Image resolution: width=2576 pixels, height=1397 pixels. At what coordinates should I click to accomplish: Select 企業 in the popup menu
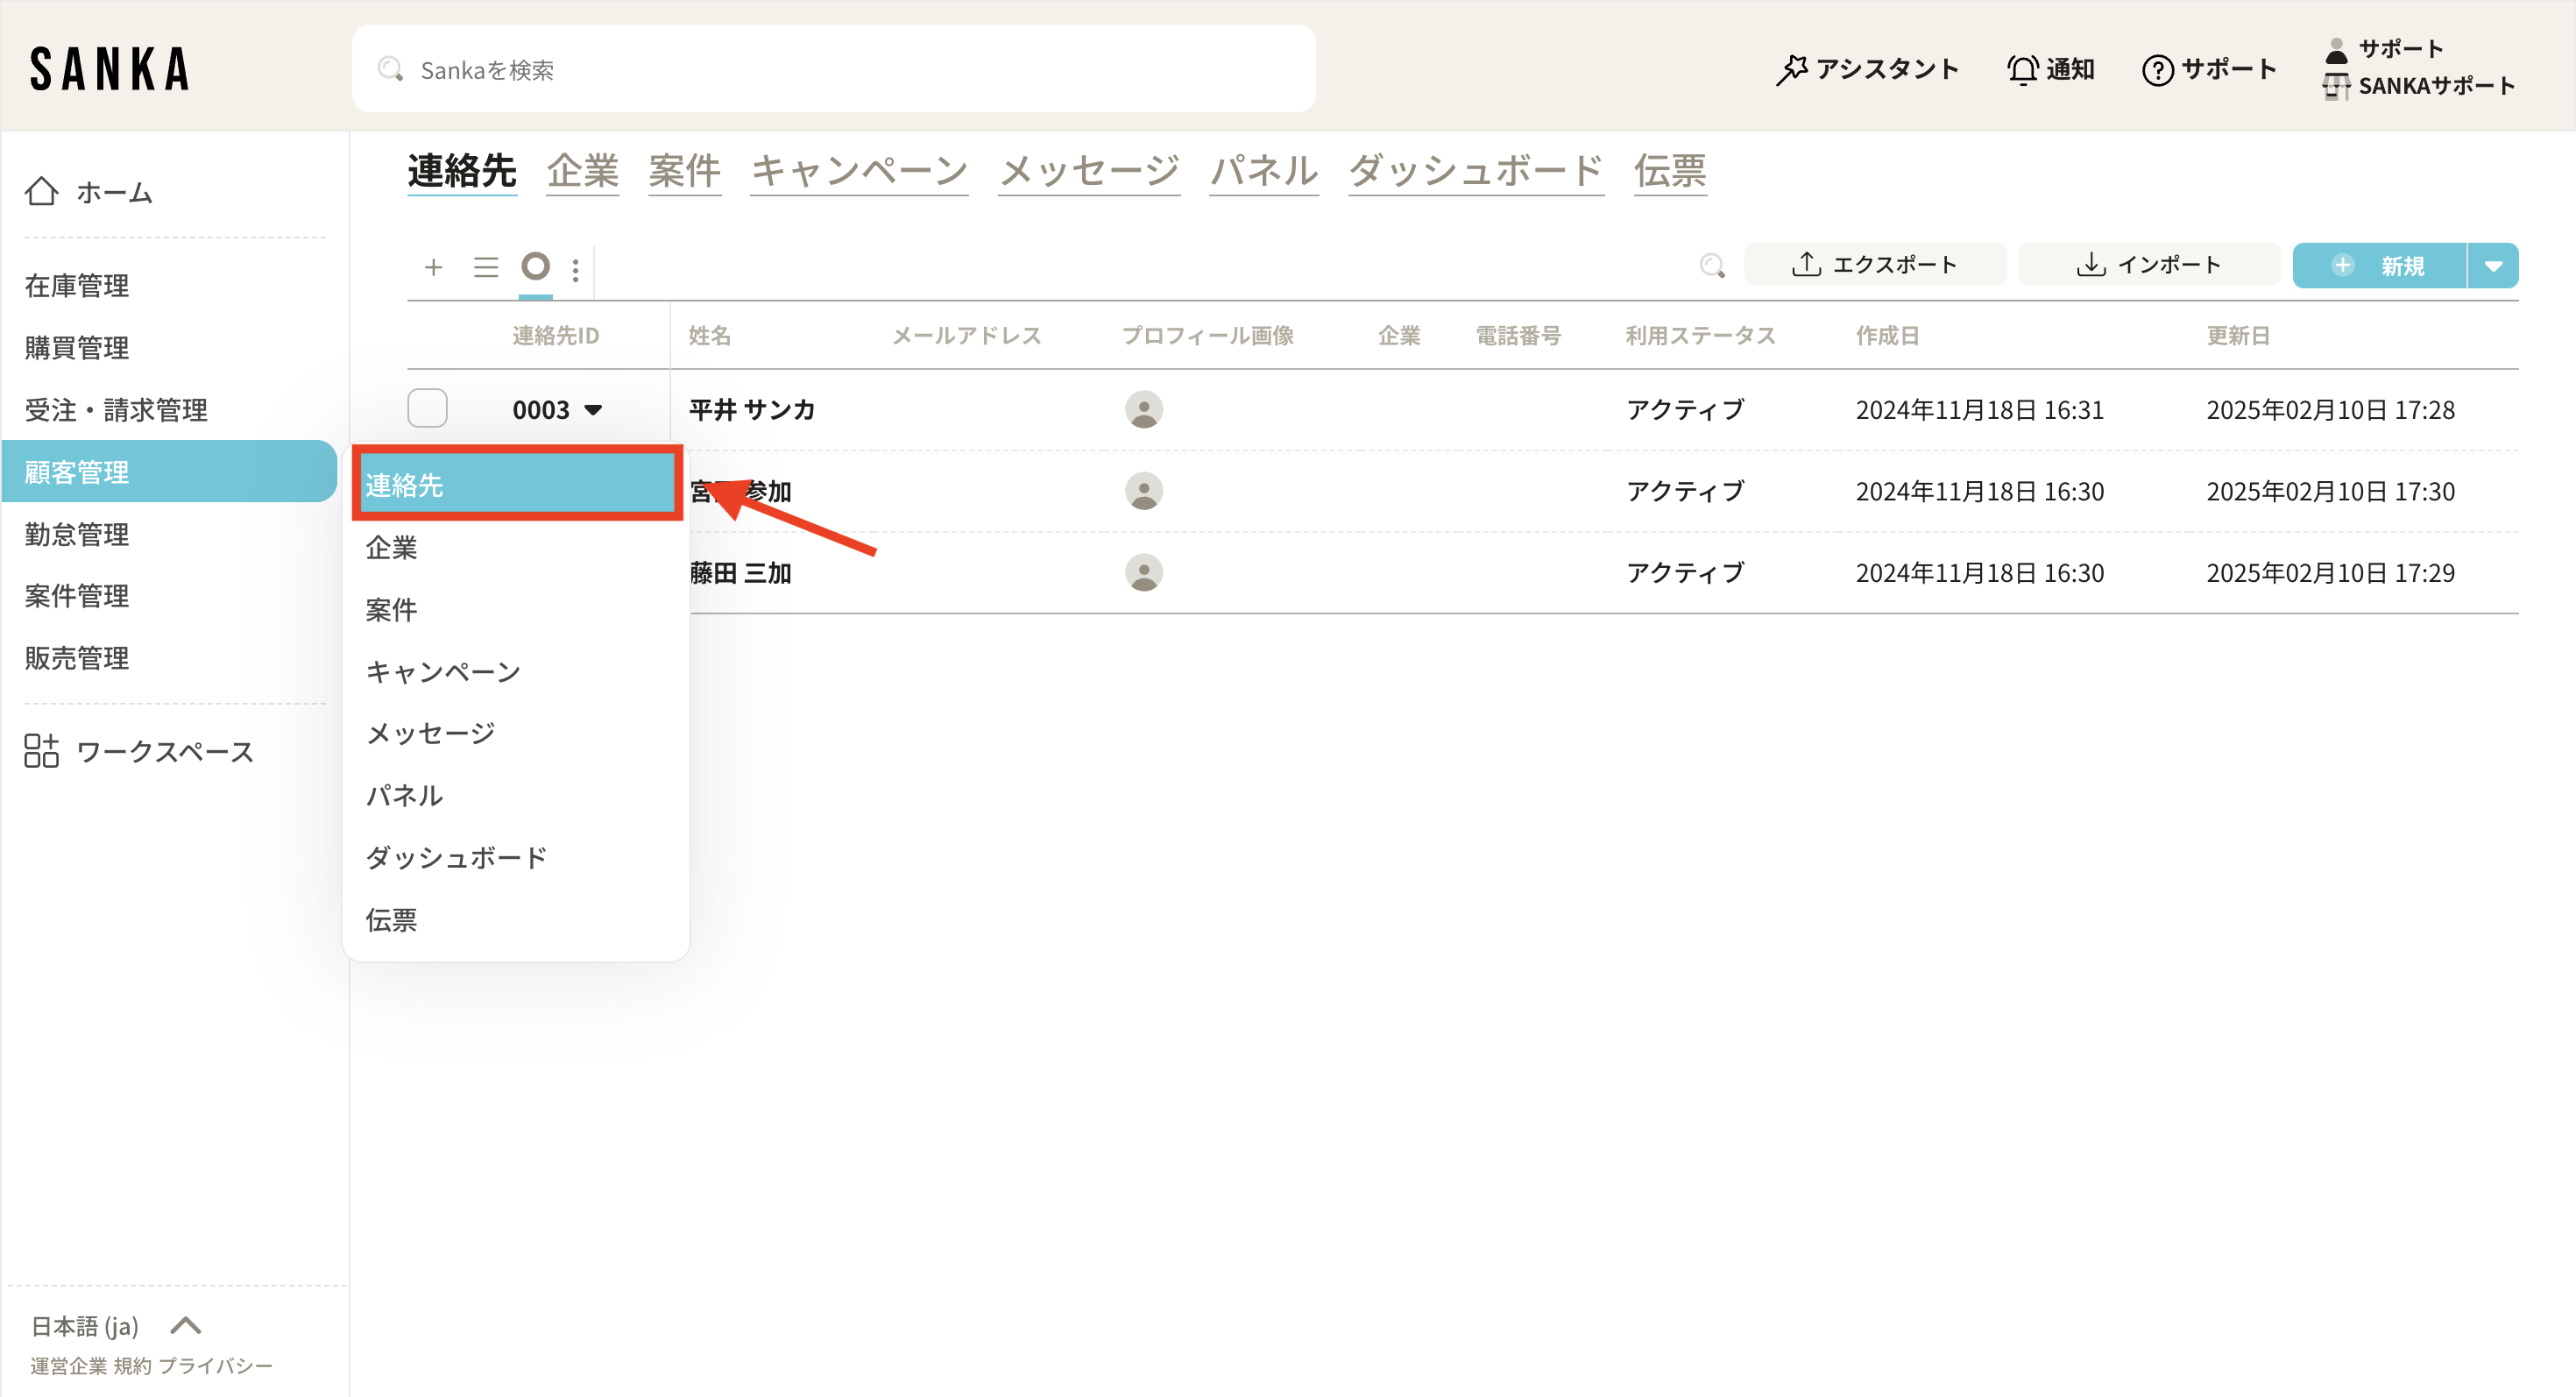(x=391, y=548)
